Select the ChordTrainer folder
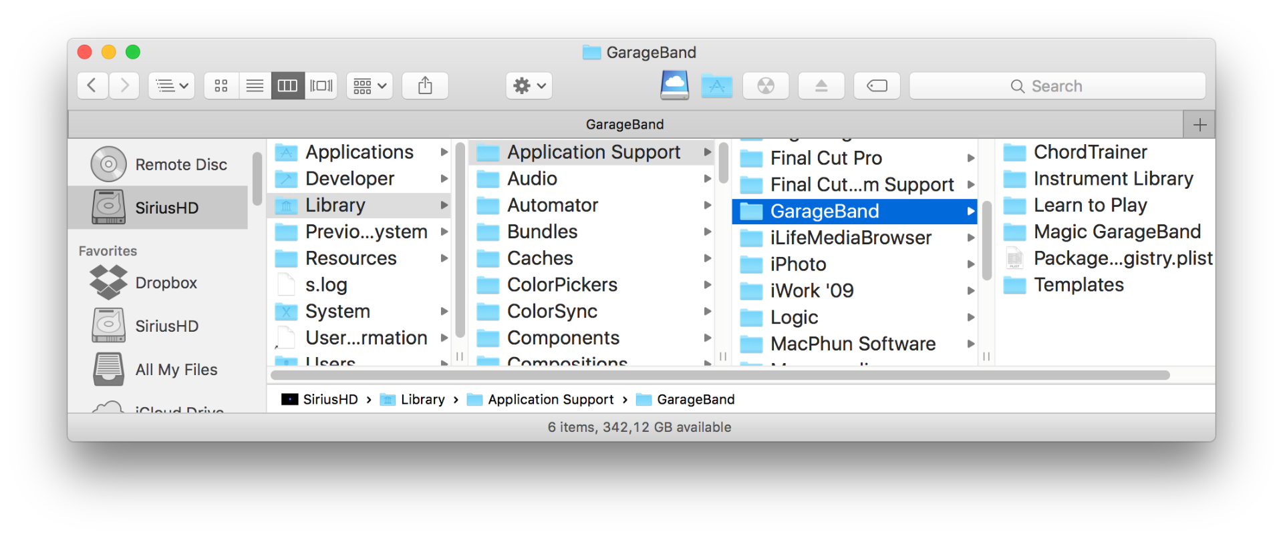The width and height of the screenshot is (1283, 538). (1105, 152)
